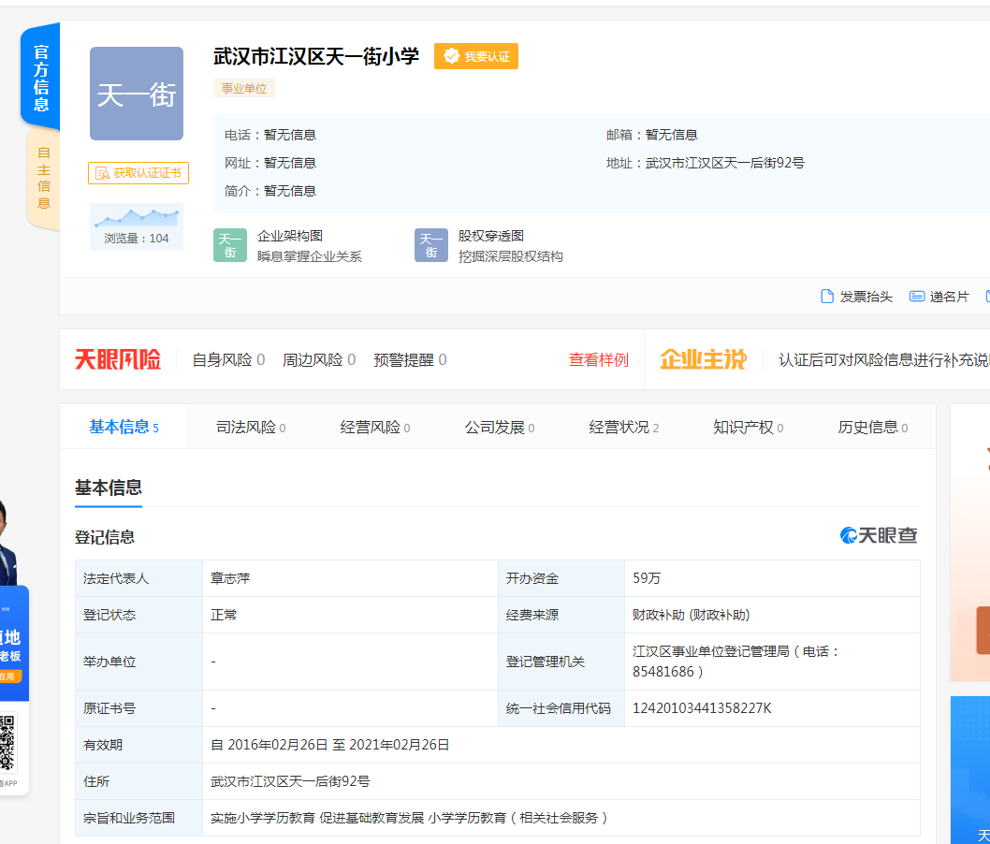Click the 股权穿透图 blue icon
The width and height of the screenshot is (990, 844).
(x=431, y=245)
